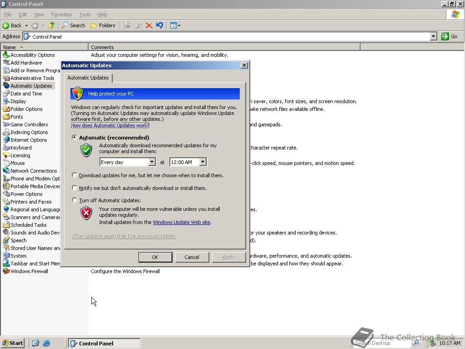Open the Tools menu
Screen dimensions: 465x349
pos(84,15)
